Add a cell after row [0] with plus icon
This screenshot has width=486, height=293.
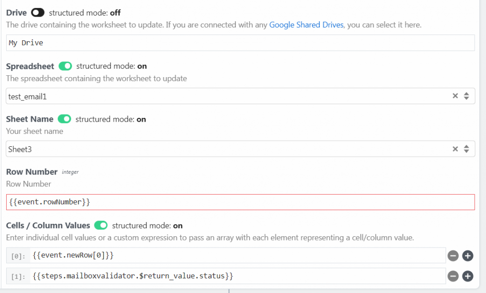467,256
